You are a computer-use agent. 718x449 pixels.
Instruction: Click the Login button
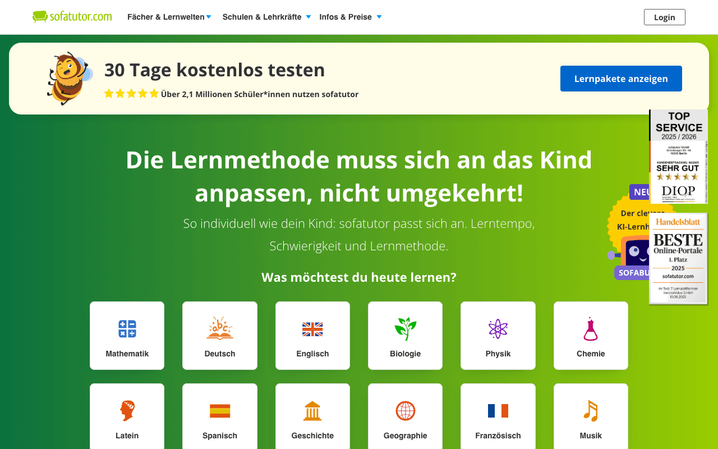(x=665, y=17)
